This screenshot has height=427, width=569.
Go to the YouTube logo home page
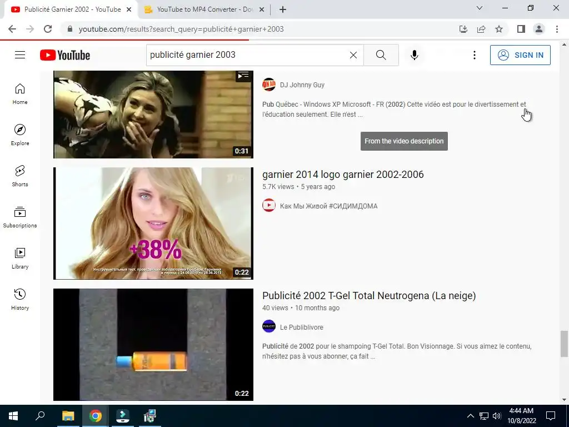tap(65, 55)
